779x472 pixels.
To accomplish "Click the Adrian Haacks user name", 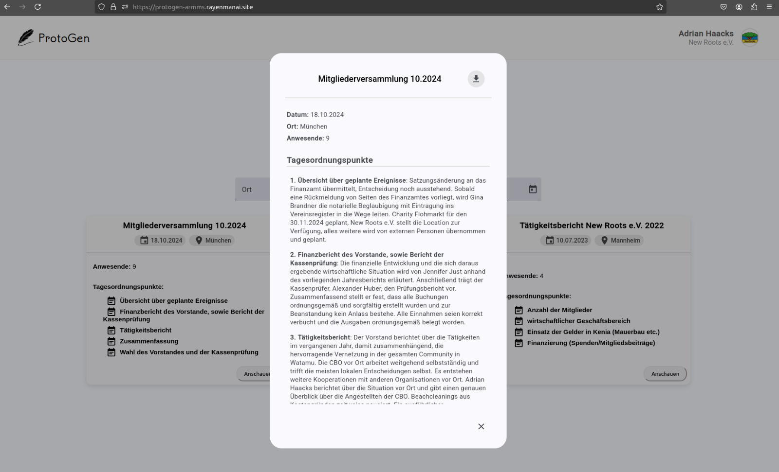I will pyautogui.click(x=705, y=34).
